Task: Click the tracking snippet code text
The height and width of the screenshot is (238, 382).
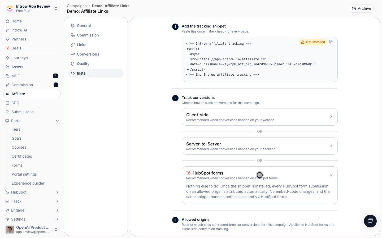Action: [x=251, y=59]
